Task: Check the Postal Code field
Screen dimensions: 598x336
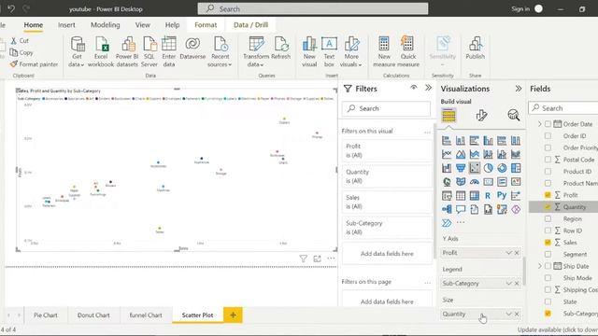Action: pyautogui.click(x=548, y=160)
